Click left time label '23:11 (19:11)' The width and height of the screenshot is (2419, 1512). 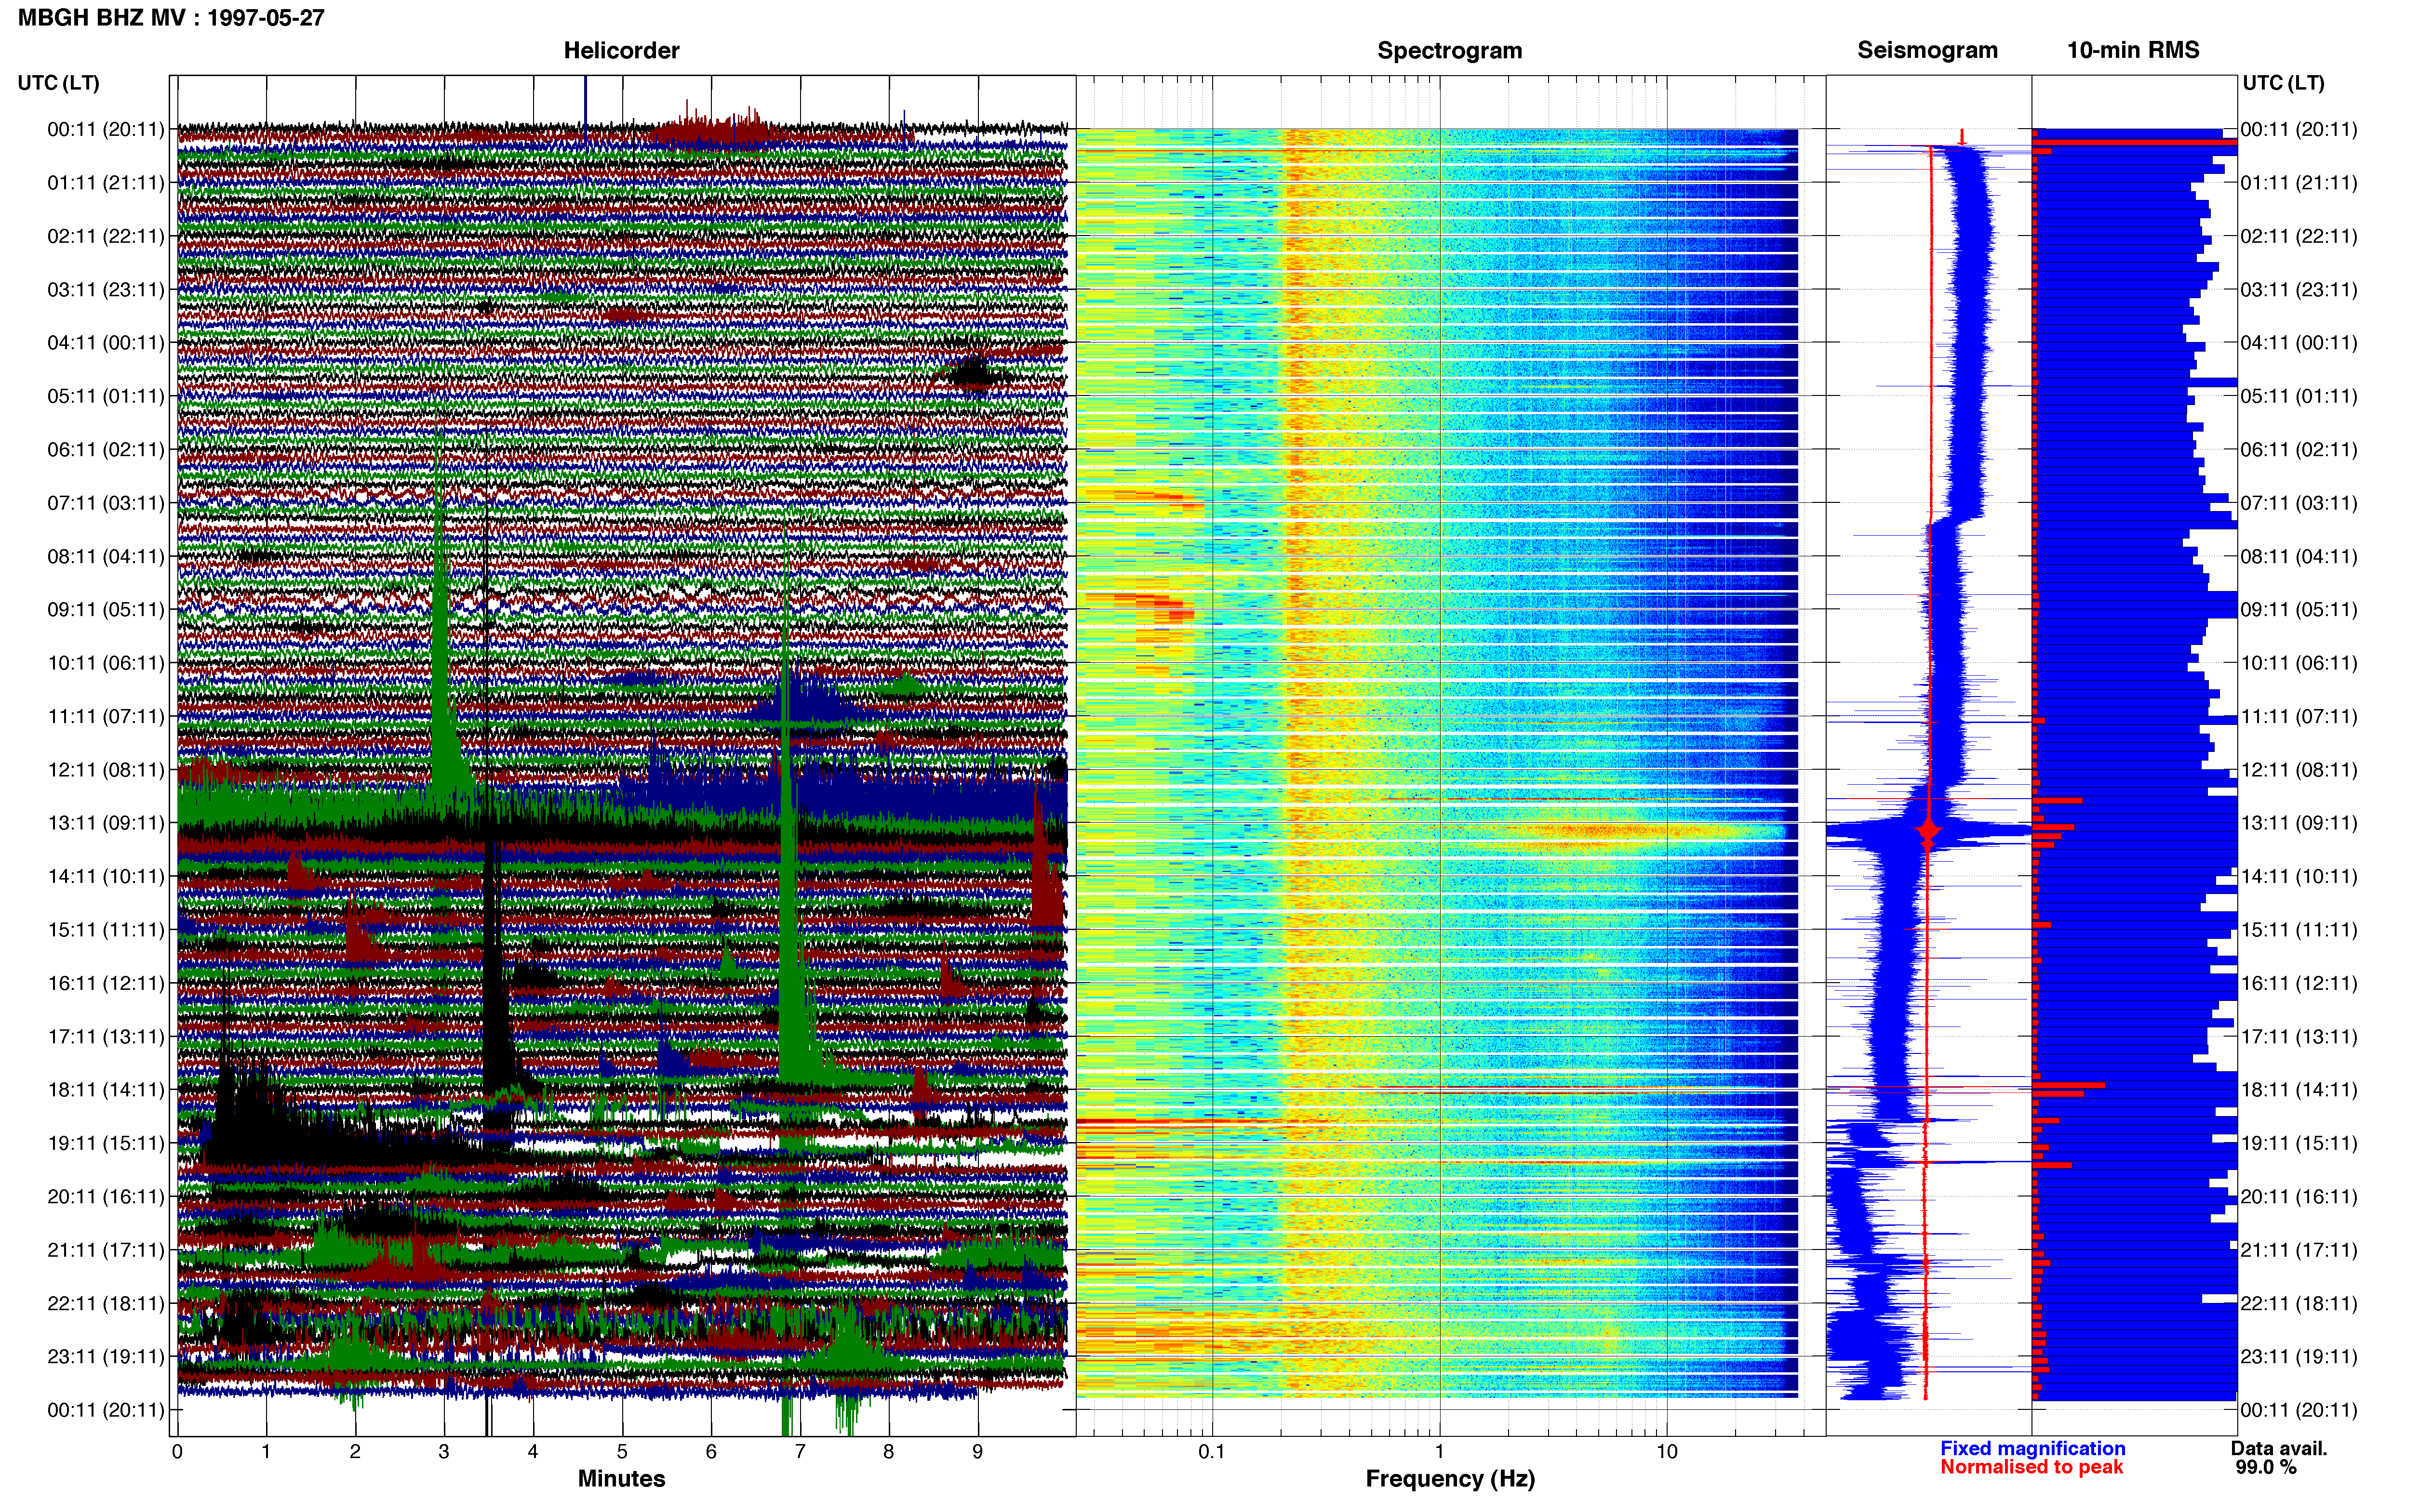pos(106,1356)
